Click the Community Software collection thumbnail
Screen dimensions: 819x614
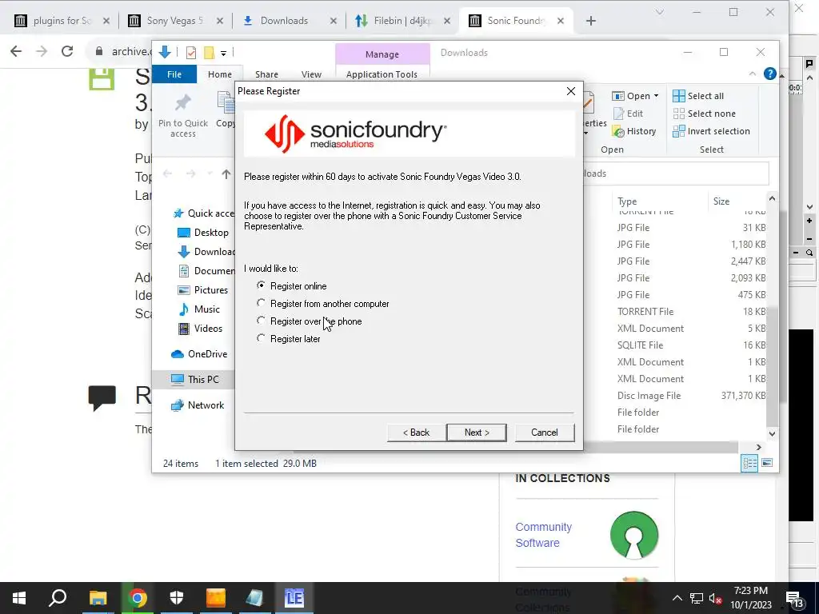634,535
